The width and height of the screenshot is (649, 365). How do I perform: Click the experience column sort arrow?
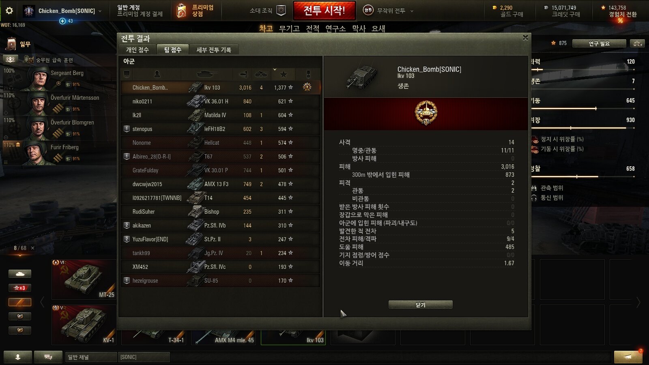[275, 70]
